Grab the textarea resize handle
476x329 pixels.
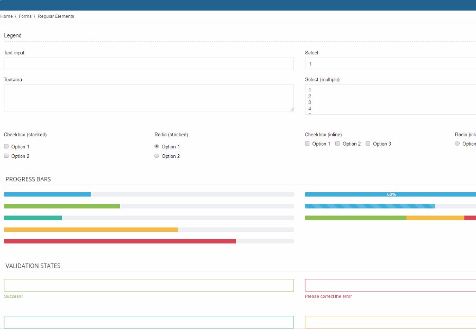(291, 109)
